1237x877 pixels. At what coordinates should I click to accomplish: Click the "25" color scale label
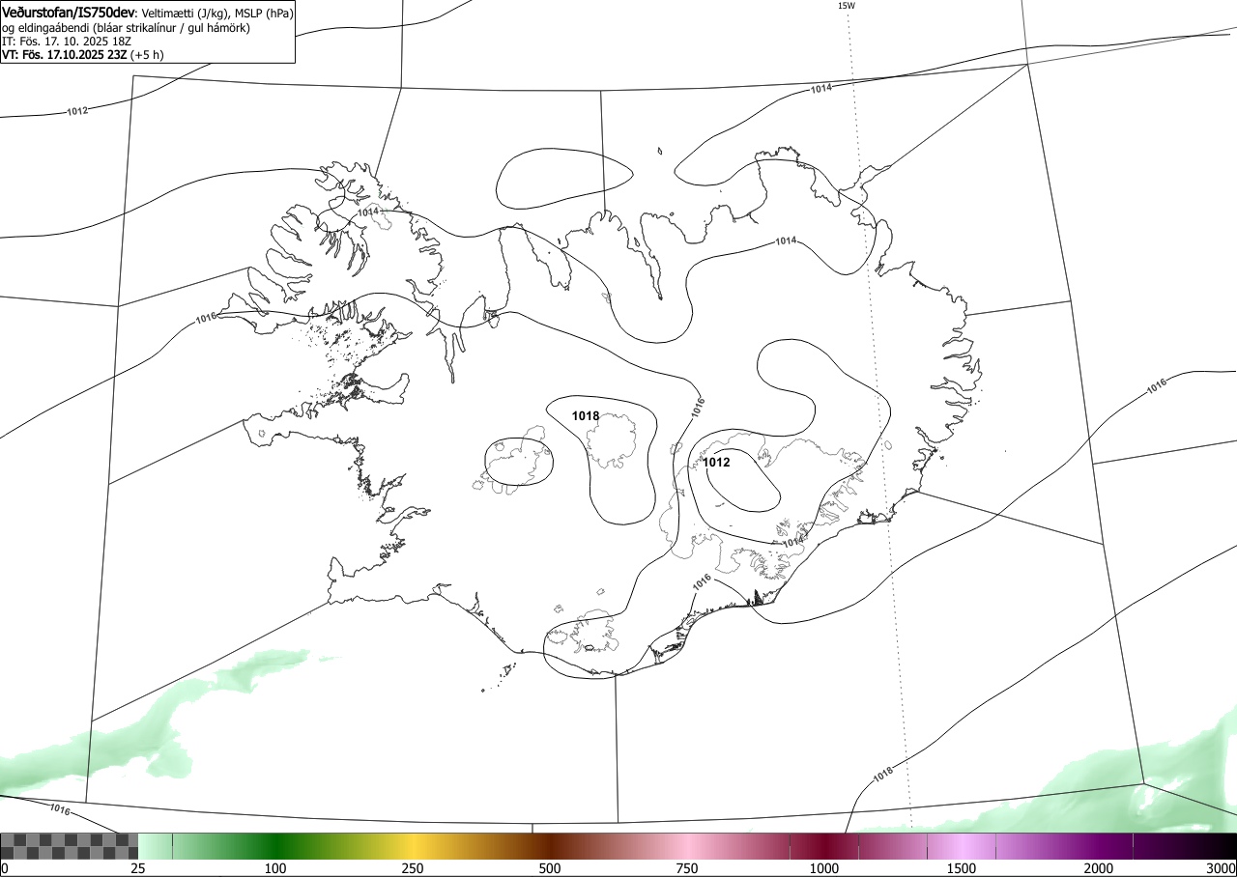pyautogui.click(x=138, y=868)
